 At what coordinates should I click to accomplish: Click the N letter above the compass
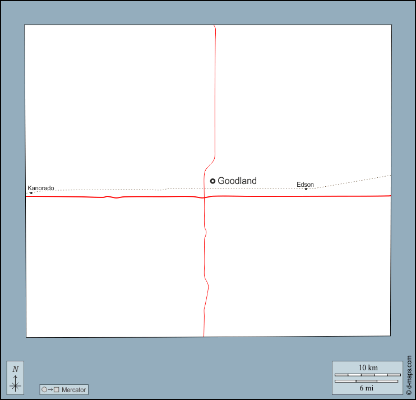click(16, 369)
